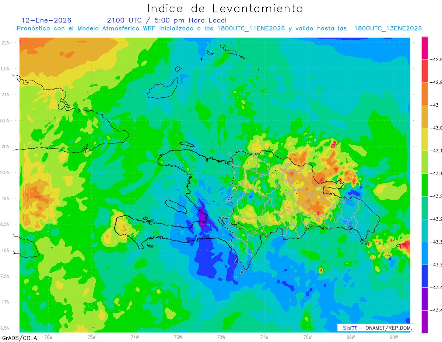The width and height of the screenshot is (442, 342).
Task: Click the "6.5N" latitude axis label
Action: [6, 328]
